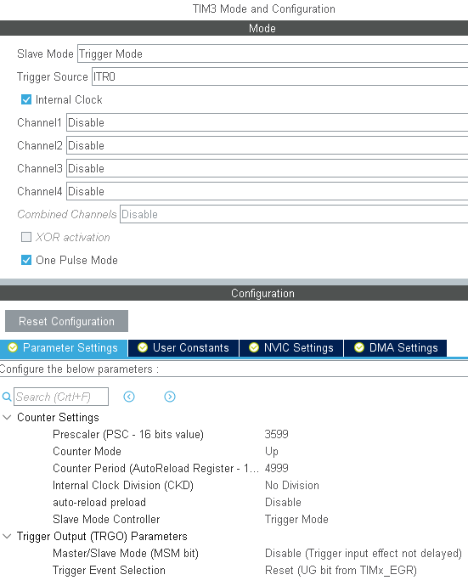
Task: Click the NVIC Settings tab check icon
Action: (x=254, y=347)
